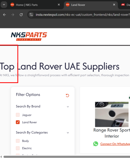
Task: Reload the current page
Action: (21, 15)
